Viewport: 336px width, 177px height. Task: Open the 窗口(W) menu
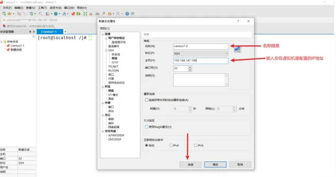coord(69,8)
